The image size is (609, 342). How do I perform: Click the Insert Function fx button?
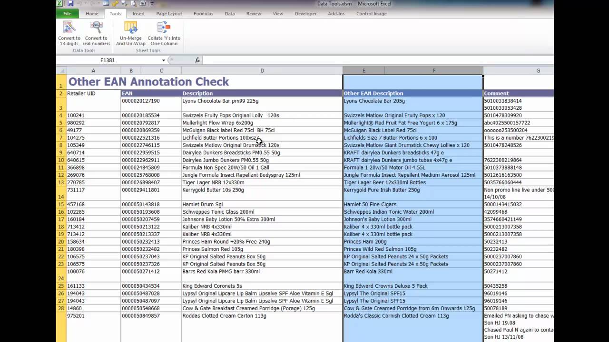(x=197, y=60)
